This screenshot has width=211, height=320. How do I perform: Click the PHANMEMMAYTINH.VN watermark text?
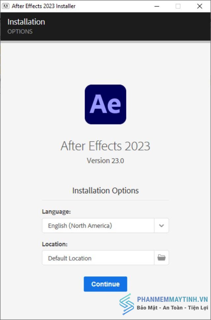[172, 299]
